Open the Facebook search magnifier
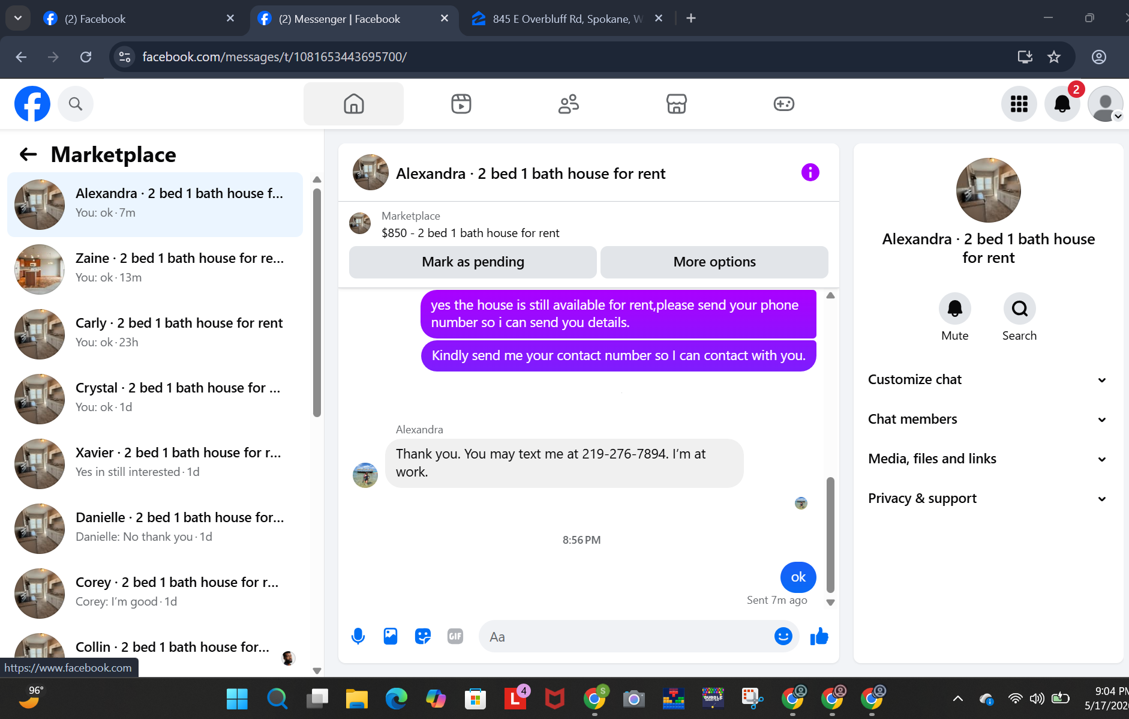 (x=76, y=104)
